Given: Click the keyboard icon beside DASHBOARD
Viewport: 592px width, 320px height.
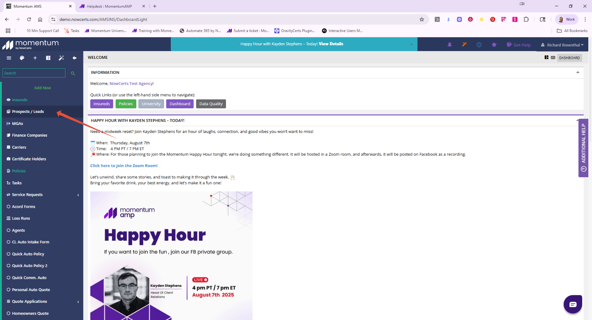Looking at the screenshot, I should point(553,57).
